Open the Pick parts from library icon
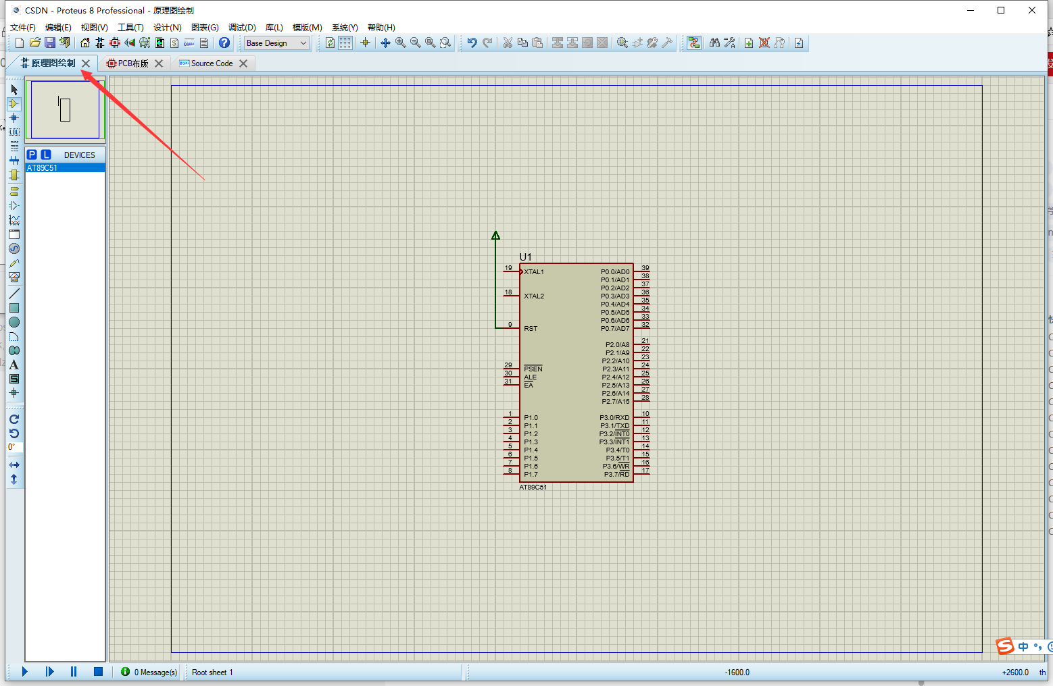Screen dimensions: 1053x686 (x=622, y=43)
